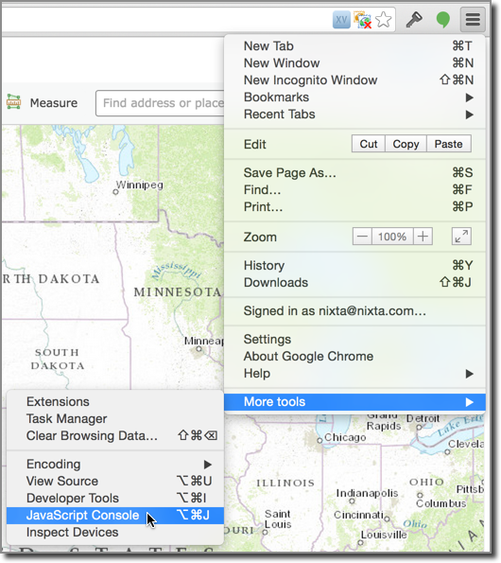
Task: Click the Edit label in the menu
Action: (x=254, y=145)
